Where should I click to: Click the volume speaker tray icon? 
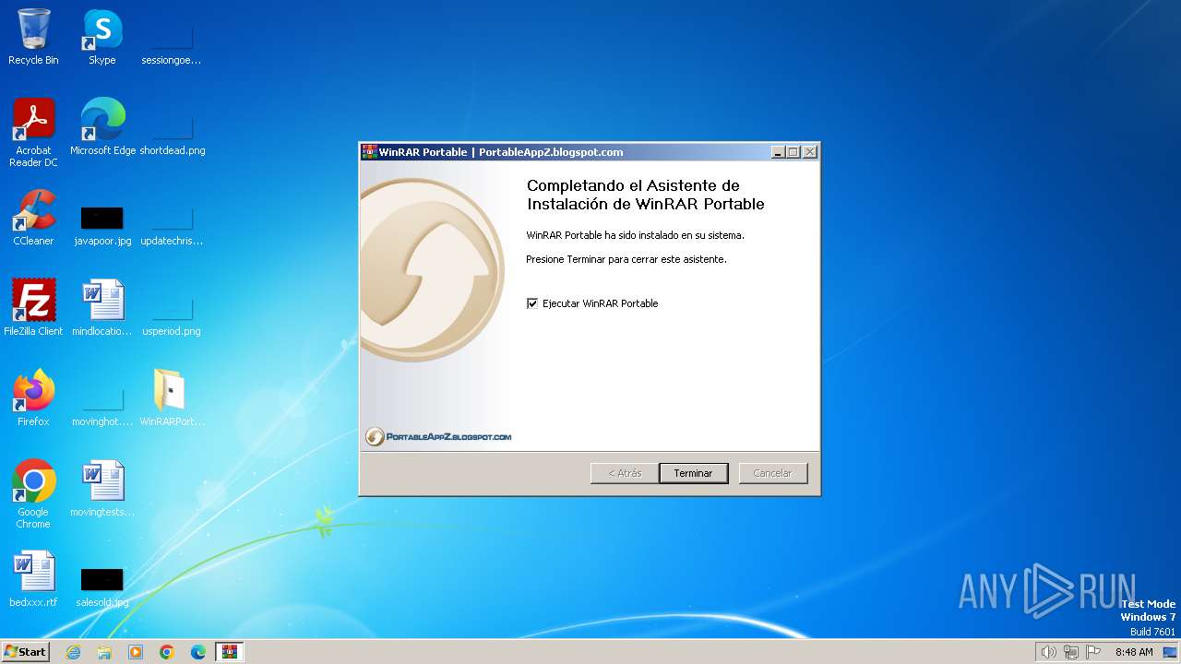(x=1048, y=652)
